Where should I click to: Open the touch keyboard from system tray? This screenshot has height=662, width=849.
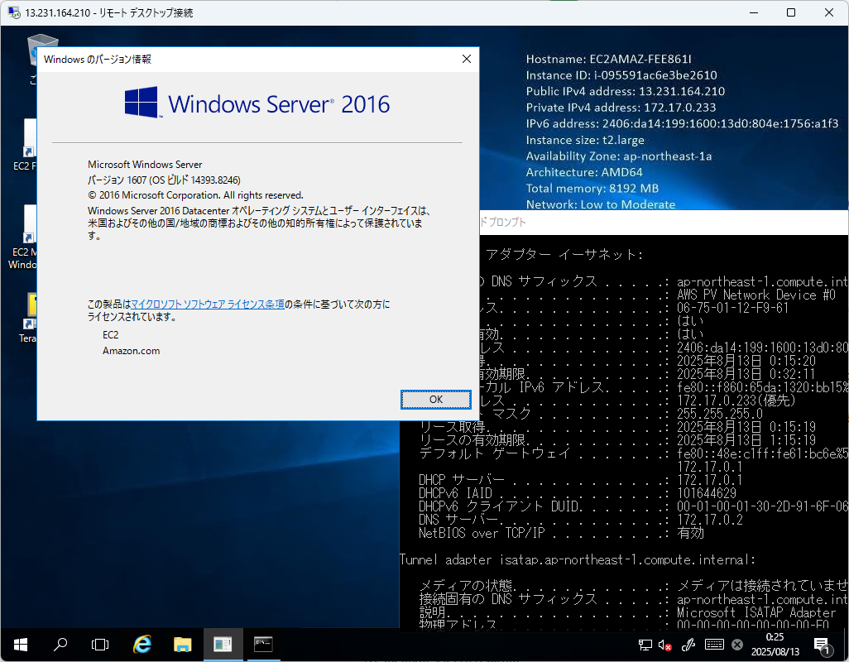(715, 645)
